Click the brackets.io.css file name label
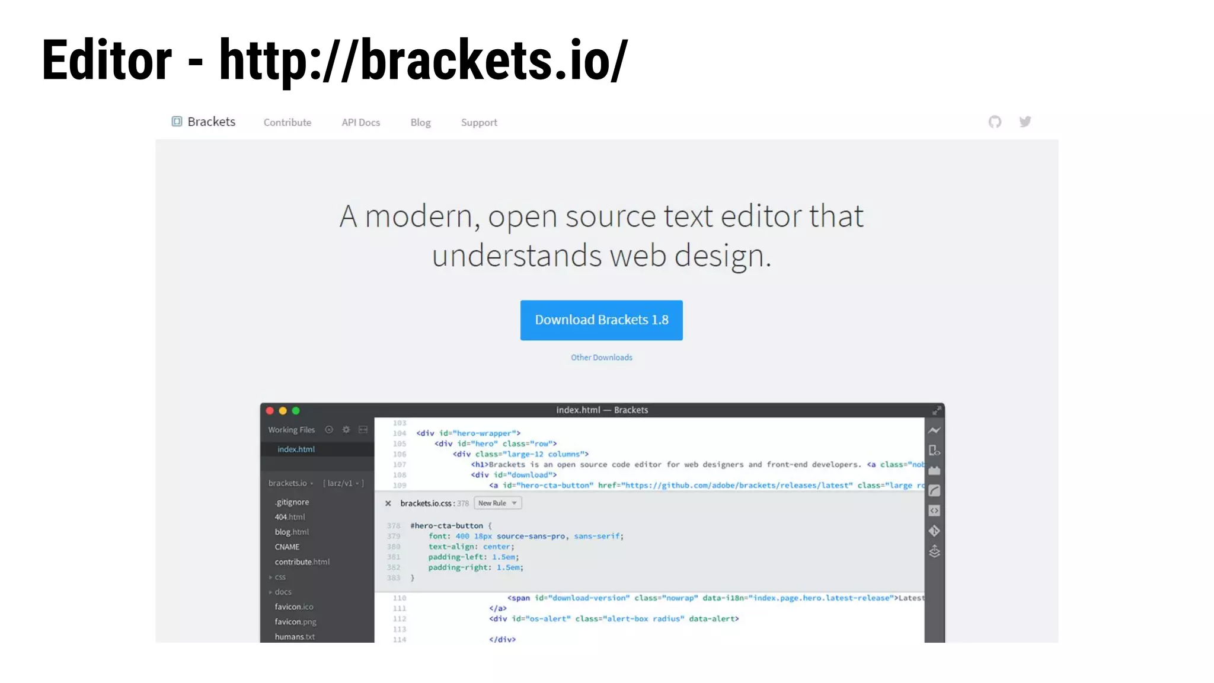The image size is (1214, 683). pyautogui.click(x=426, y=503)
